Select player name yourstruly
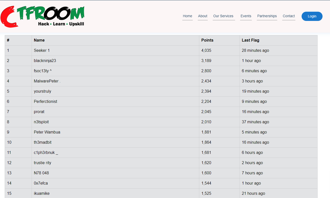Image resolution: width=330 pixels, height=198 pixels. pyautogui.click(x=42, y=91)
